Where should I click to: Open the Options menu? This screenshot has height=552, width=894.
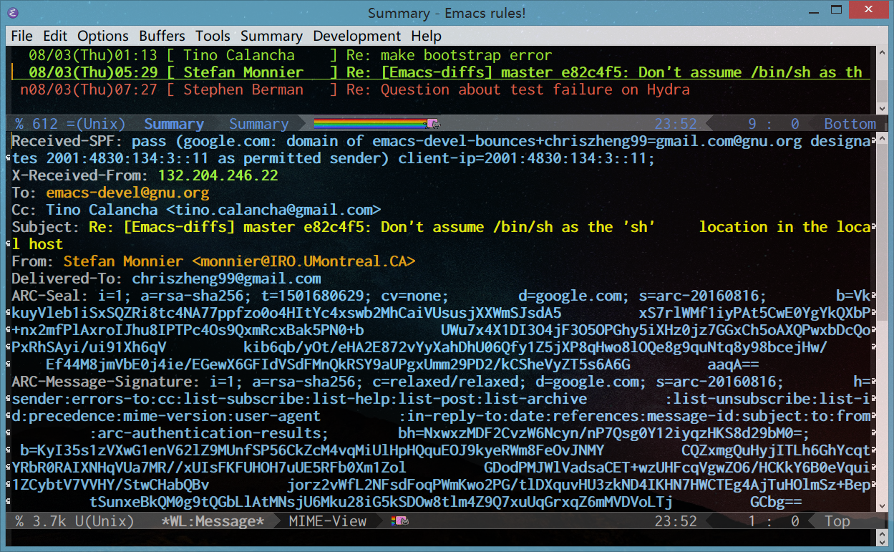(103, 36)
